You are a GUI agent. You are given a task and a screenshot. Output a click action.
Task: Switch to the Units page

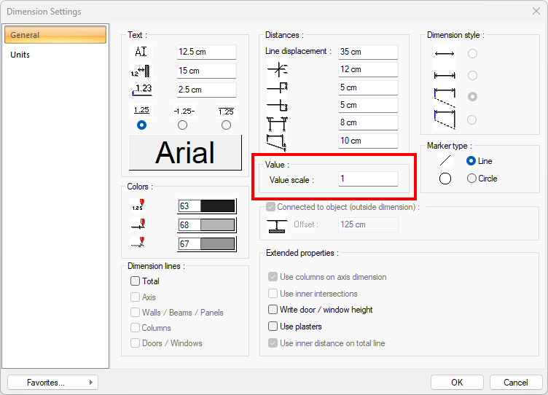click(x=20, y=55)
